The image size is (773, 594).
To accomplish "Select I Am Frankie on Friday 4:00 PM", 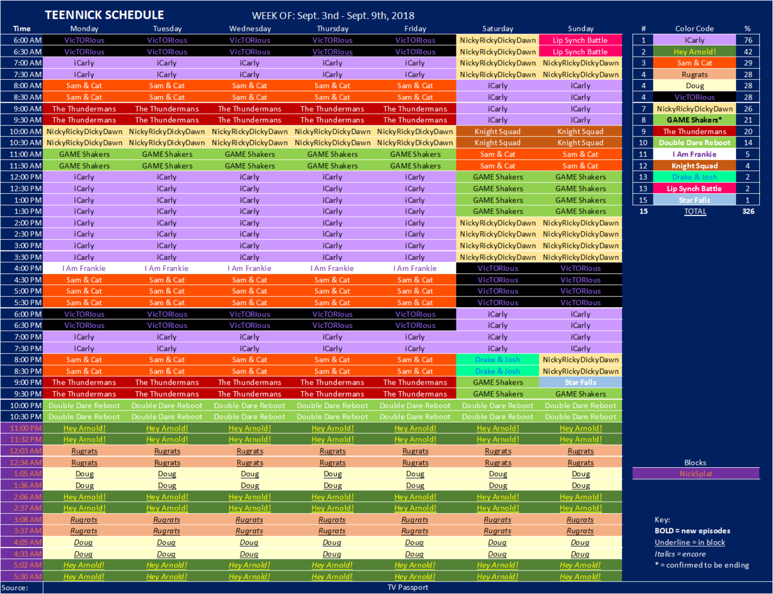I will click(x=415, y=268).
